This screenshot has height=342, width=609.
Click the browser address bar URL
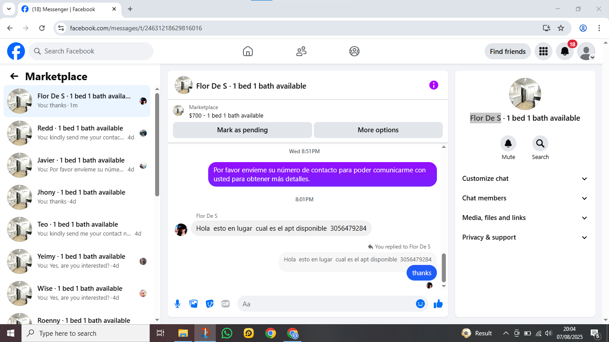[x=136, y=28]
